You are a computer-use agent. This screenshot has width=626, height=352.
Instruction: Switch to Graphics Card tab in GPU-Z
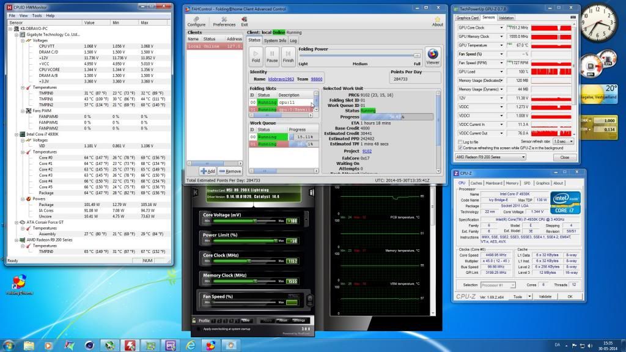[x=468, y=18]
